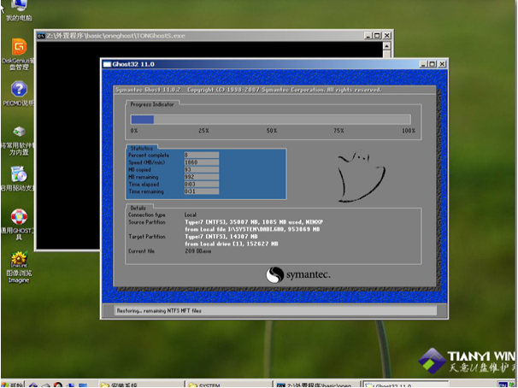
Task: Open My Computer desktop icon
Action: pyautogui.click(x=16, y=9)
